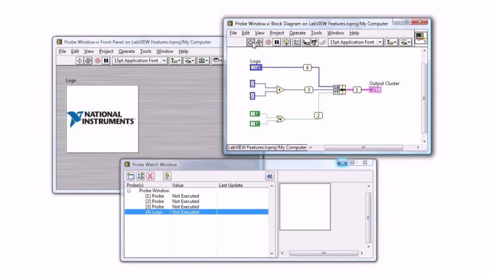Viewport: 490px width, 273px height.
Task: Toggle Highlight Execution light bulb
Action: (286, 42)
